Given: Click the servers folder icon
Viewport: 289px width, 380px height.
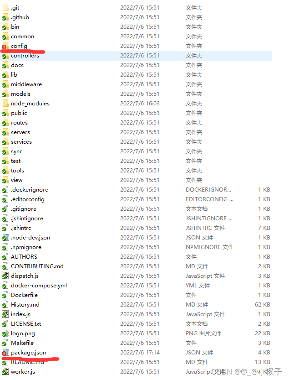Looking at the screenshot, I should click(5, 132).
